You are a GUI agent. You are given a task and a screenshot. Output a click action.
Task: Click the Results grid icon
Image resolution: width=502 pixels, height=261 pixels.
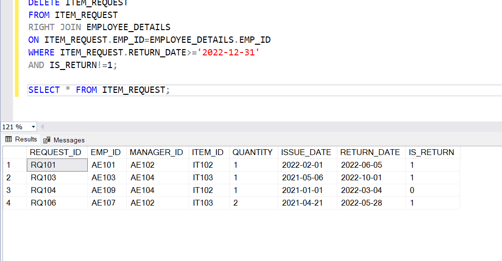point(9,139)
